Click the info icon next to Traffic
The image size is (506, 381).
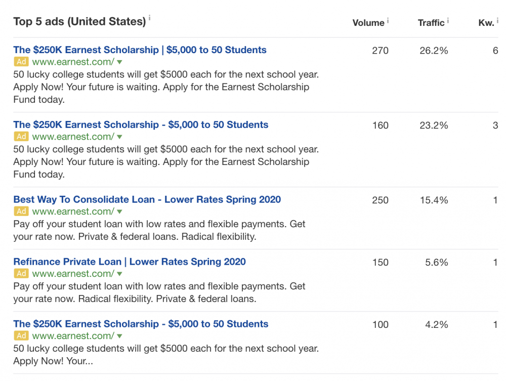tap(448, 20)
